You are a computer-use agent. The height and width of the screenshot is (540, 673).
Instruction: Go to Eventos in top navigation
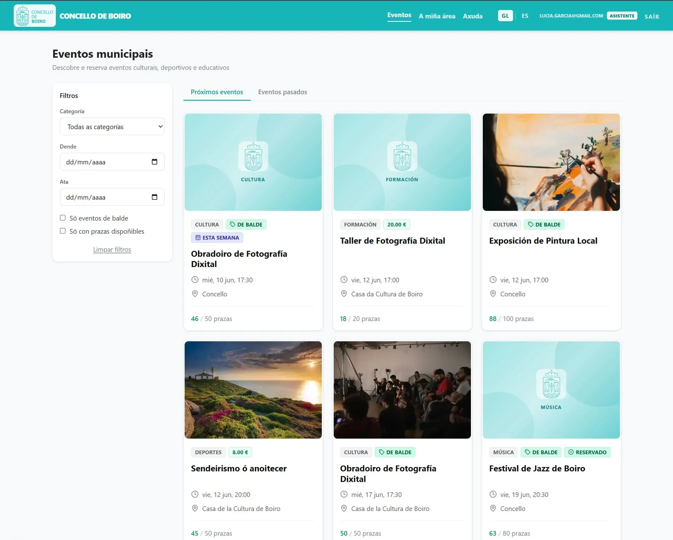pos(399,15)
